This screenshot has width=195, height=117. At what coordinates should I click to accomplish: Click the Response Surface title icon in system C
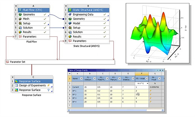[17, 81]
